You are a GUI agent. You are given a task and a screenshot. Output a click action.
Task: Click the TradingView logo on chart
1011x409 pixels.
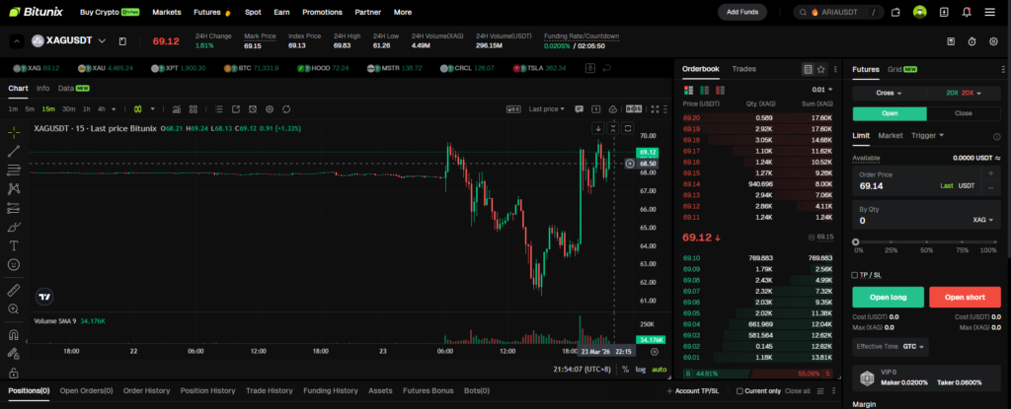click(x=44, y=297)
